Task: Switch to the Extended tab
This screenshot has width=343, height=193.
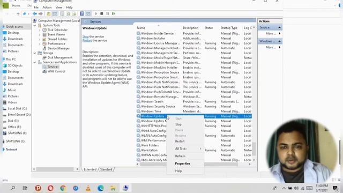Action: (x=90, y=169)
